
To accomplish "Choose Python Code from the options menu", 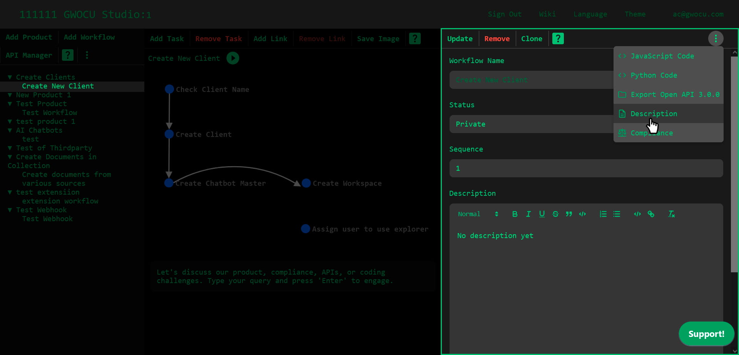I will (668, 75).
